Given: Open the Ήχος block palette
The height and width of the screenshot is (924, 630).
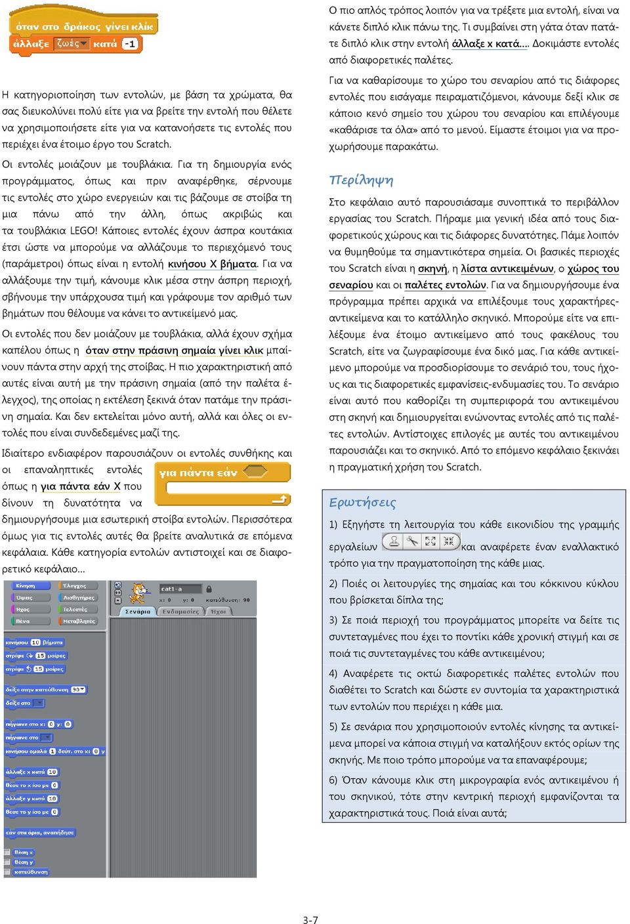Looking at the screenshot, I should coord(30,609).
